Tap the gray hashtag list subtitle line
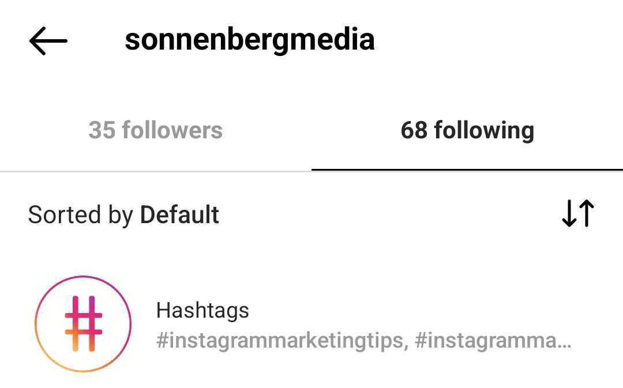This screenshot has width=623, height=388. coord(364,341)
